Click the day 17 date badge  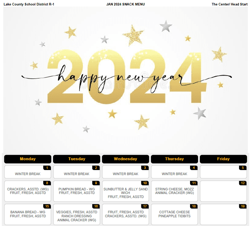(145, 206)
